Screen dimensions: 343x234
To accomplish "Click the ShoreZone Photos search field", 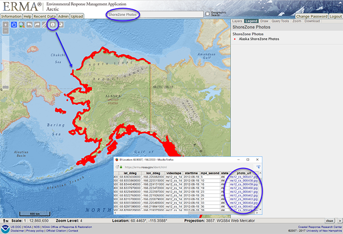I will point(155,15).
